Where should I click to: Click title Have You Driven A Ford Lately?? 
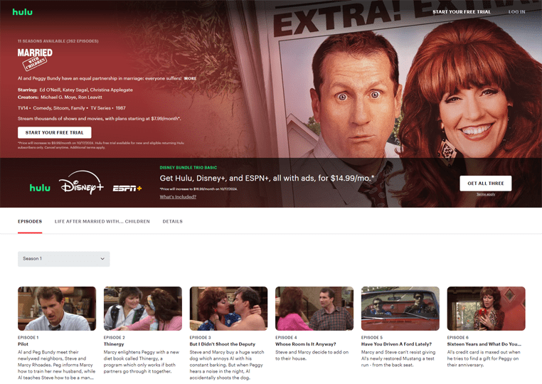(396, 344)
